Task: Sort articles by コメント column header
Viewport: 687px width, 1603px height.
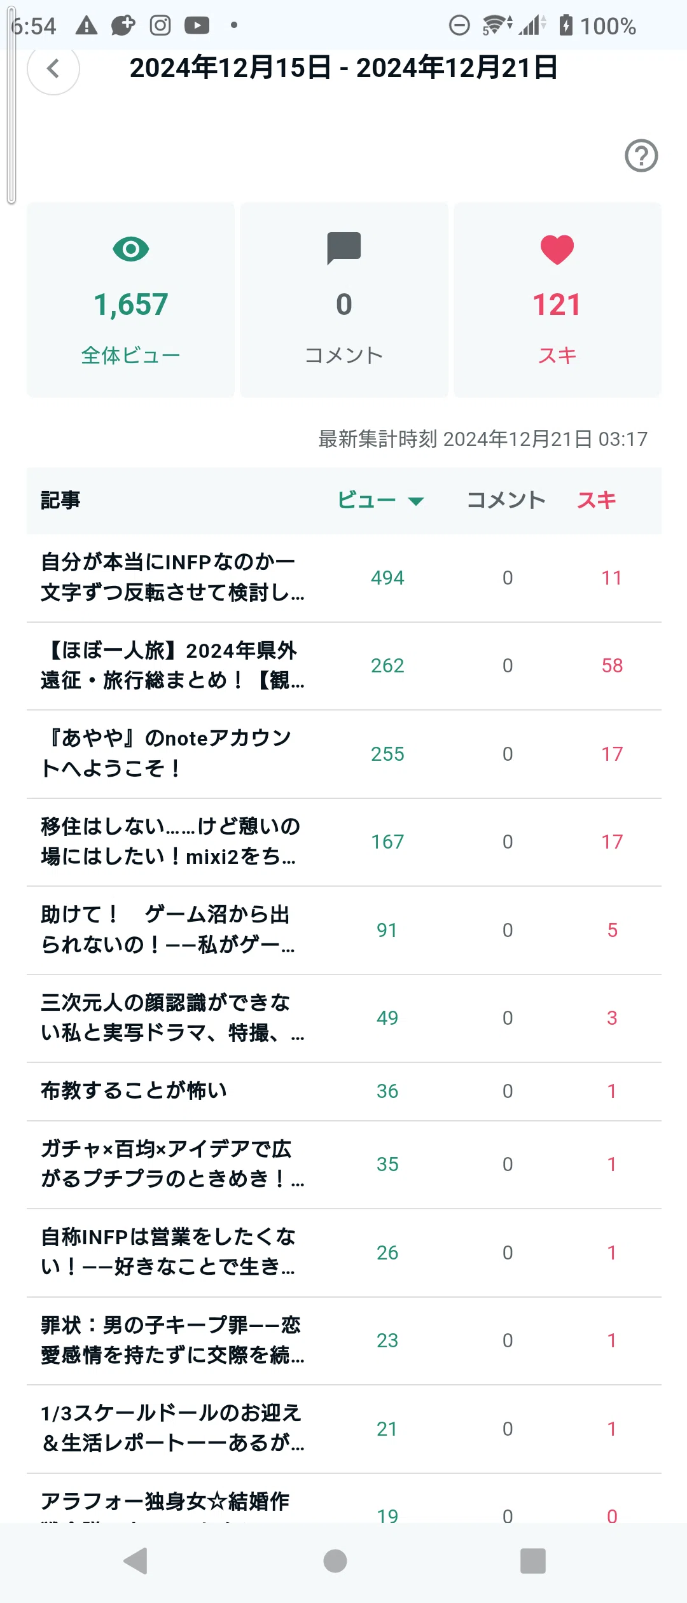Action: tap(506, 500)
